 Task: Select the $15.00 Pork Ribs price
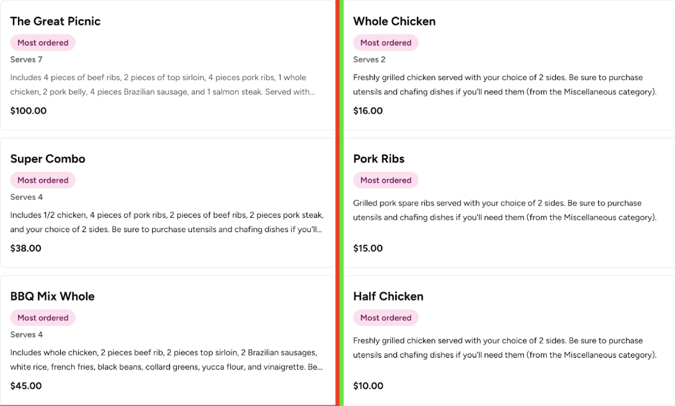368,248
